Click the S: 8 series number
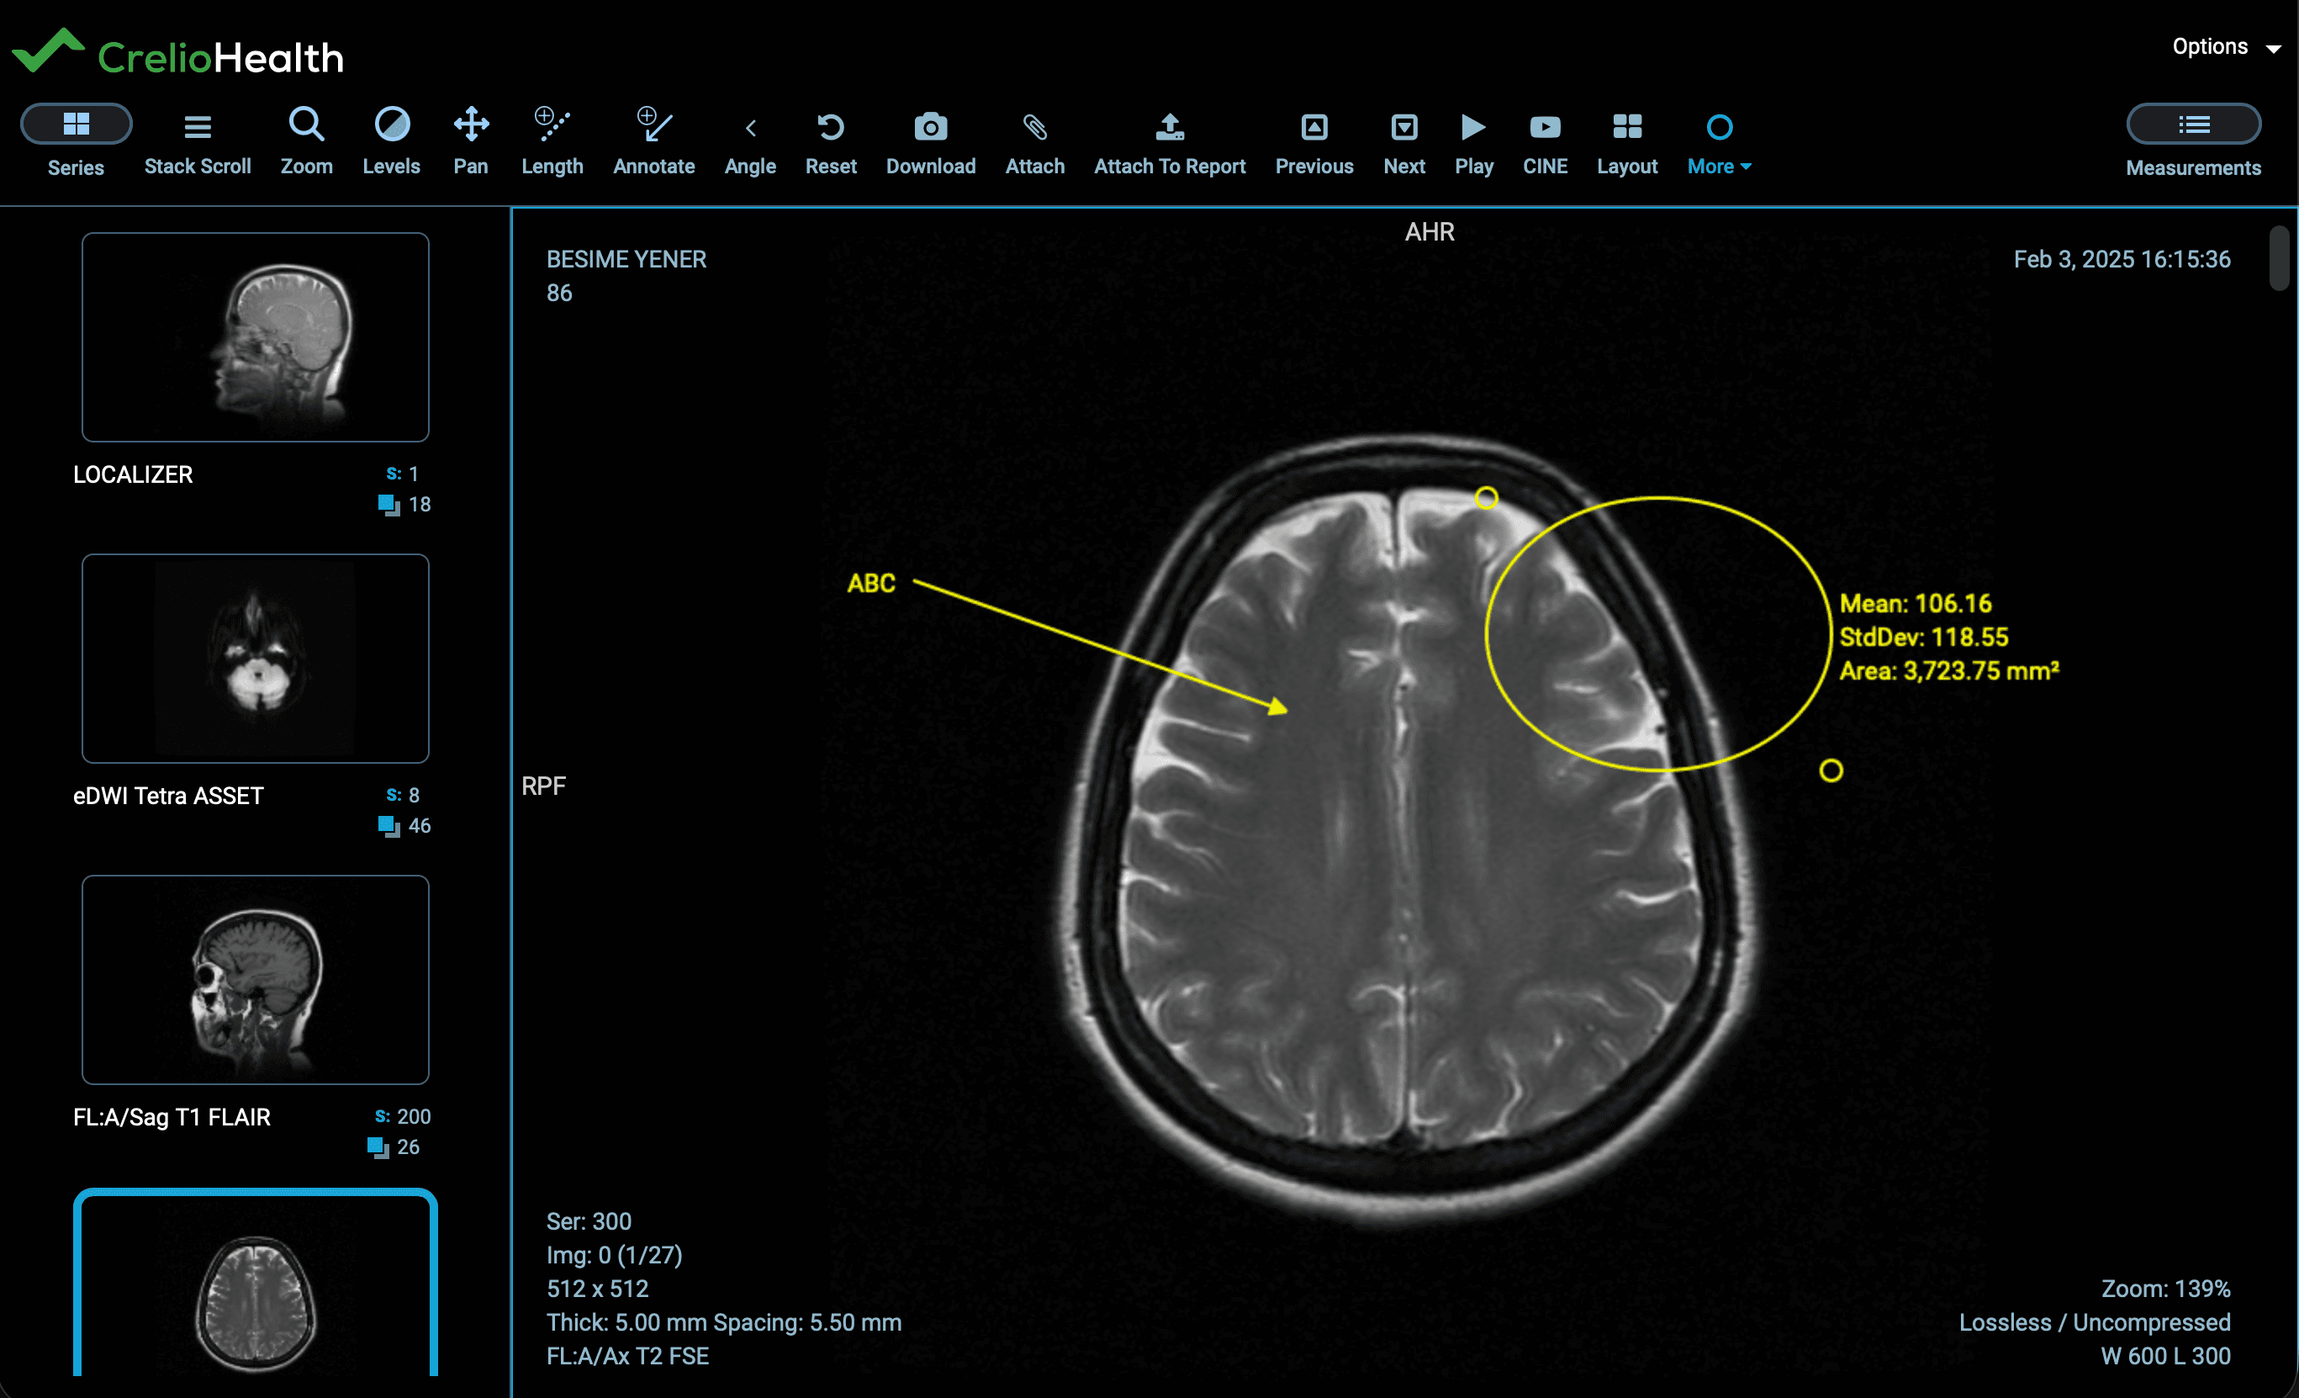2299x1398 pixels. pos(402,795)
